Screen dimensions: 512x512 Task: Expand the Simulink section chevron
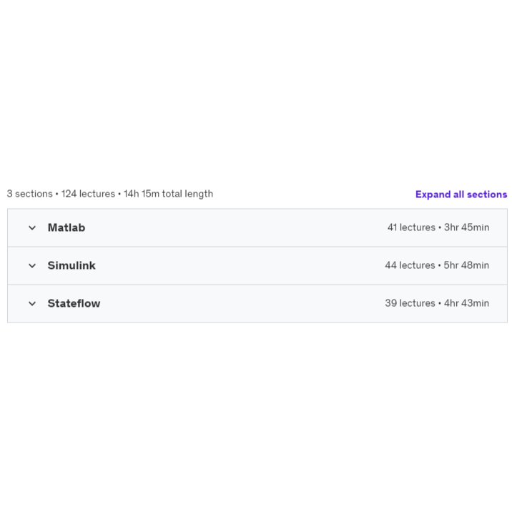coord(32,266)
